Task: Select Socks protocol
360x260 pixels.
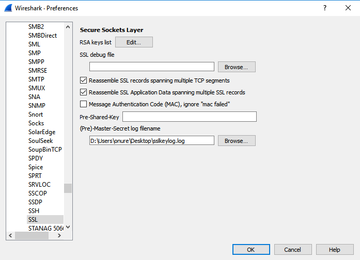Action: coord(36,123)
